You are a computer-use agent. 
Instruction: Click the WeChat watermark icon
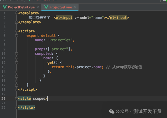(x=112, y=111)
